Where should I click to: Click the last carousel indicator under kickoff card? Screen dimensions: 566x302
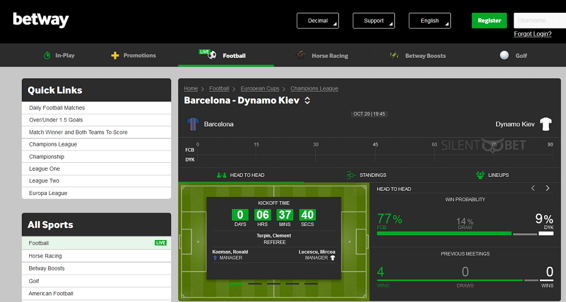[311, 284]
